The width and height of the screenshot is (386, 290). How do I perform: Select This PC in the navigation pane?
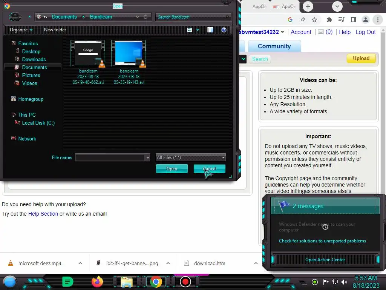(27, 115)
